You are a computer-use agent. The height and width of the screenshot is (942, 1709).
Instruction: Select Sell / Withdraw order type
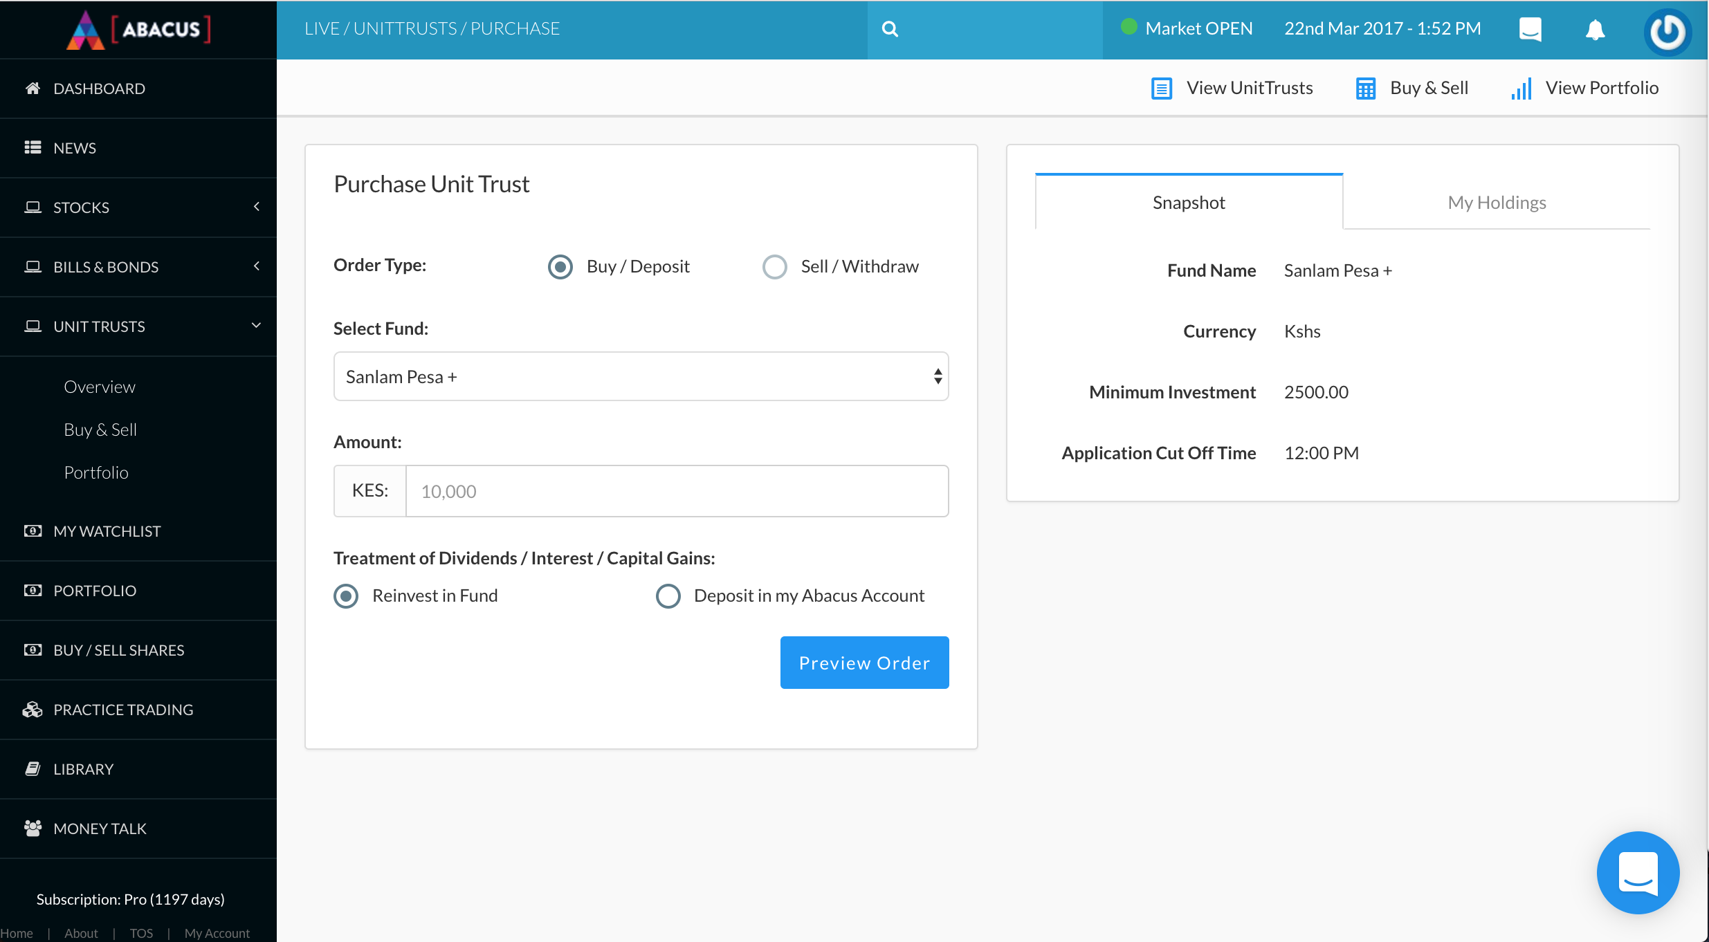[x=774, y=266]
